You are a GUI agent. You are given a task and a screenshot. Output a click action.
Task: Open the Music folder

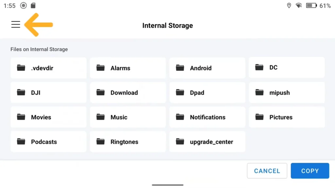coord(128,117)
